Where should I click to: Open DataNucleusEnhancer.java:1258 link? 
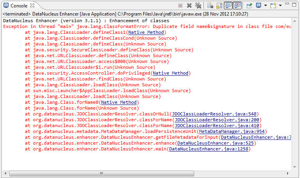click(209, 149)
